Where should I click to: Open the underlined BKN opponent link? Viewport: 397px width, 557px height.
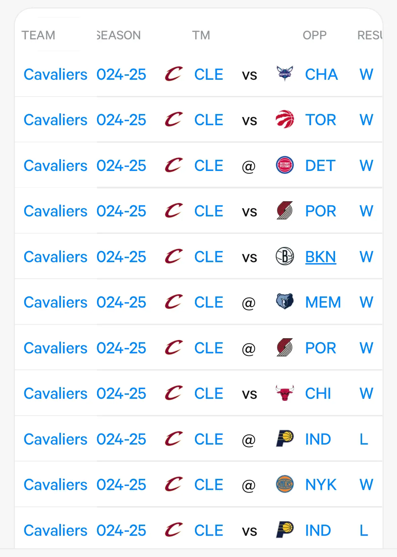point(320,257)
